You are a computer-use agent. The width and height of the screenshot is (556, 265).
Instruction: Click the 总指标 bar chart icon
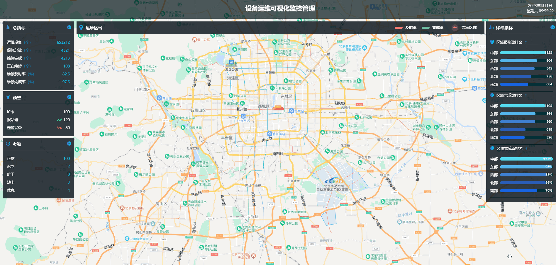coord(8,28)
